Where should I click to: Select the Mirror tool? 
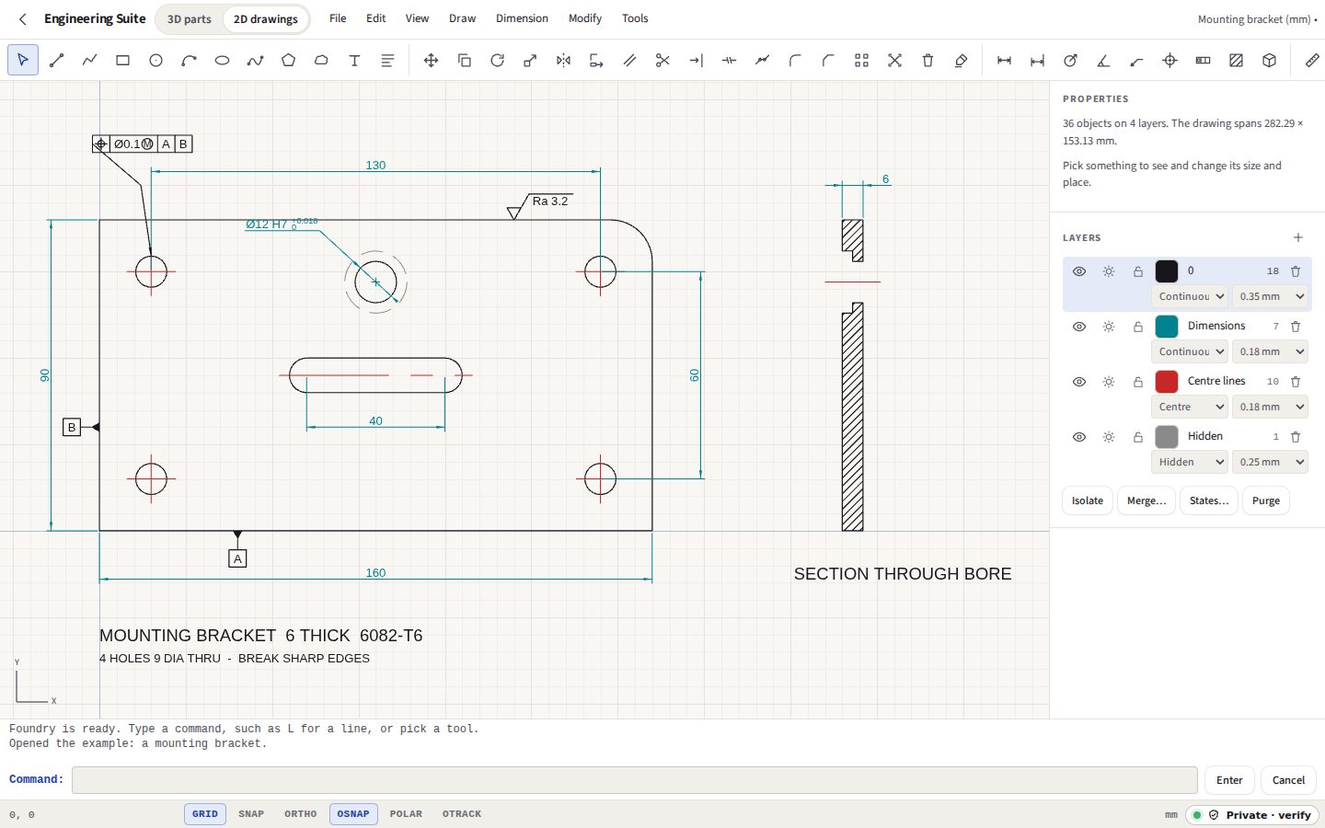563,61
